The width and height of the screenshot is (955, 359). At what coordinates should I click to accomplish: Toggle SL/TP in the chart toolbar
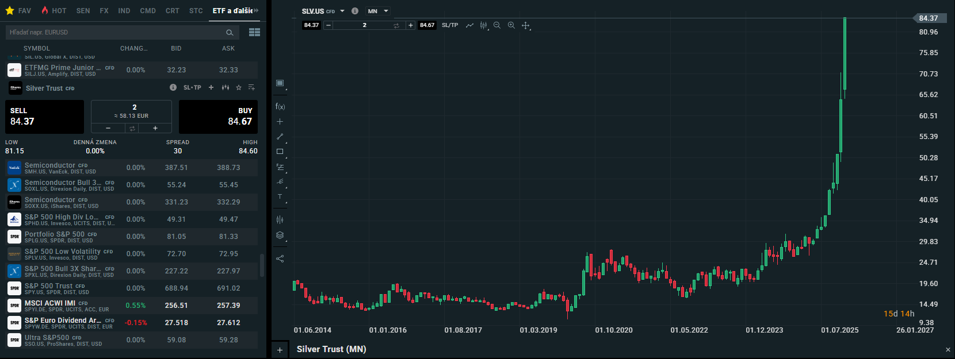coord(450,25)
